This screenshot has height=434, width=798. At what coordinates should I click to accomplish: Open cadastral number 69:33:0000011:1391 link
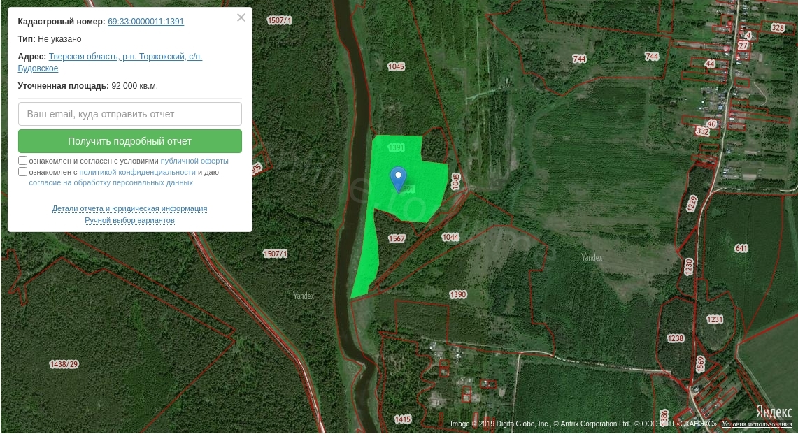tap(145, 22)
